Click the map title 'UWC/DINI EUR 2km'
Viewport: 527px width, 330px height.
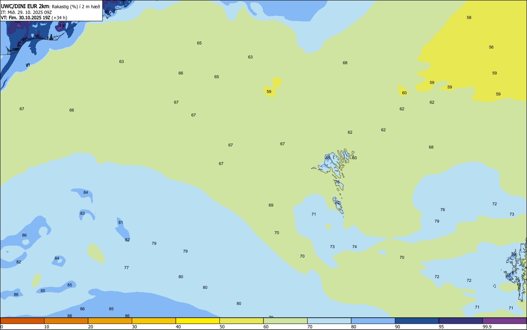(25, 6)
